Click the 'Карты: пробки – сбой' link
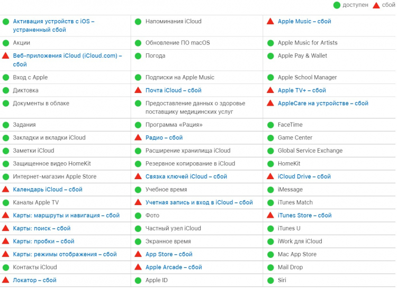 pos(43,241)
